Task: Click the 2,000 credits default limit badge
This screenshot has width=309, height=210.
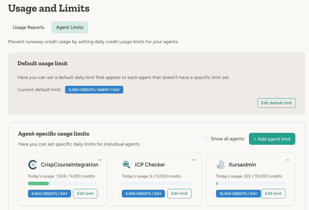Action: pyautogui.click(x=94, y=89)
